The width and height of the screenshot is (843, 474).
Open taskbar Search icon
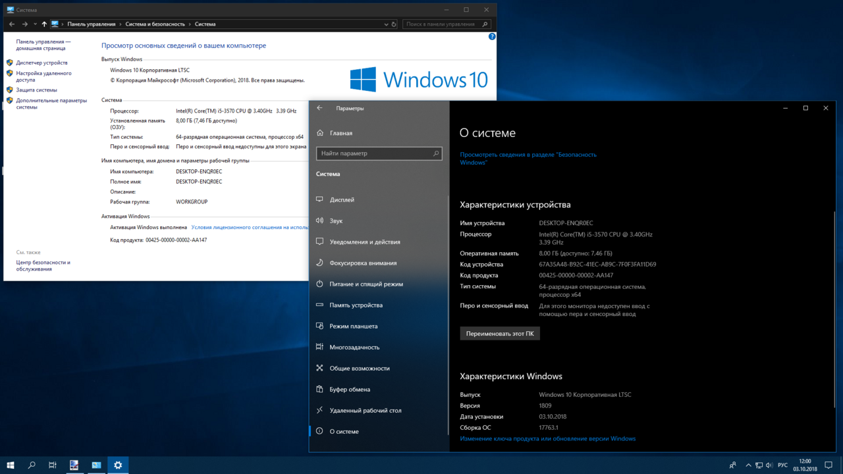[x=32, y=465]
